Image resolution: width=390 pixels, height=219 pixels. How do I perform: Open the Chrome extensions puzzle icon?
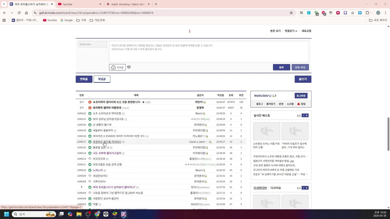[367, 13]
